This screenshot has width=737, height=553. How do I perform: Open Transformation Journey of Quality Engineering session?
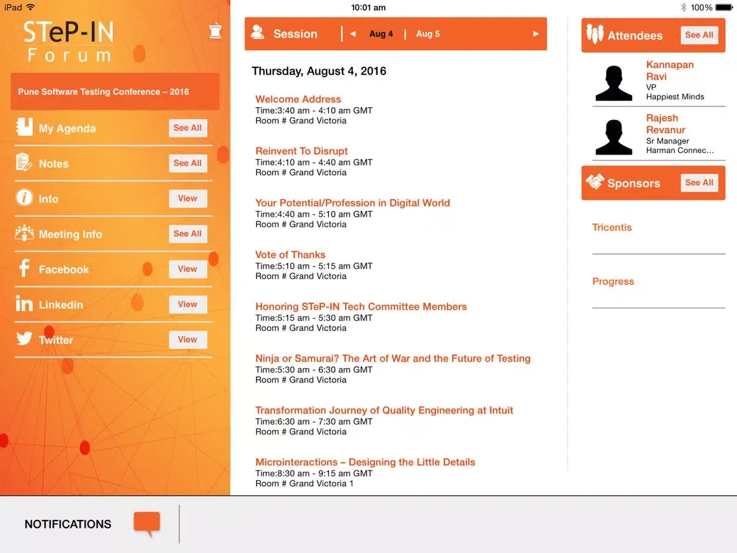[x=384, y=410]
